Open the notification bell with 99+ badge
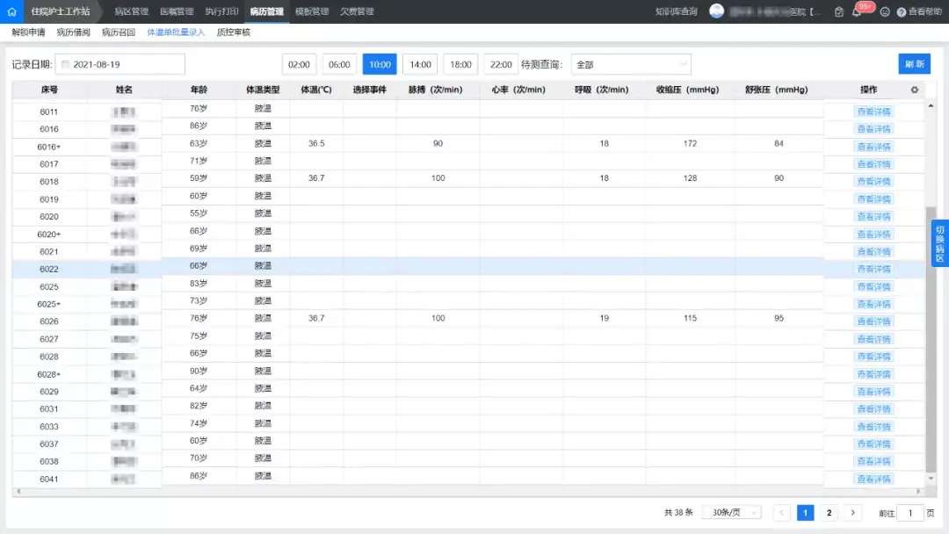The width and height of the screenshot is (949, 534). [x=857, y=12]
